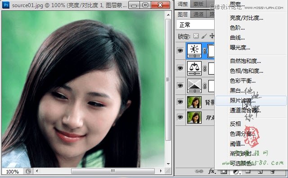Image resolution: width=288 pixels, height=178 pixels.
Task: Click the 锁定: label in the layers panel
Action: click(184, 36)
